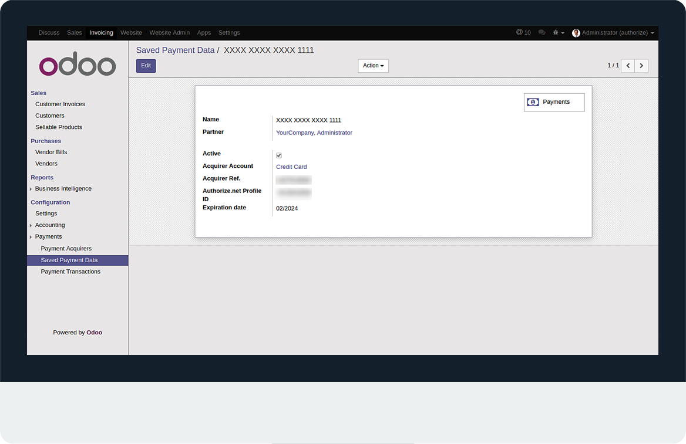Open the Website Admin menu
686x444 pixels.
coord(169,33)
